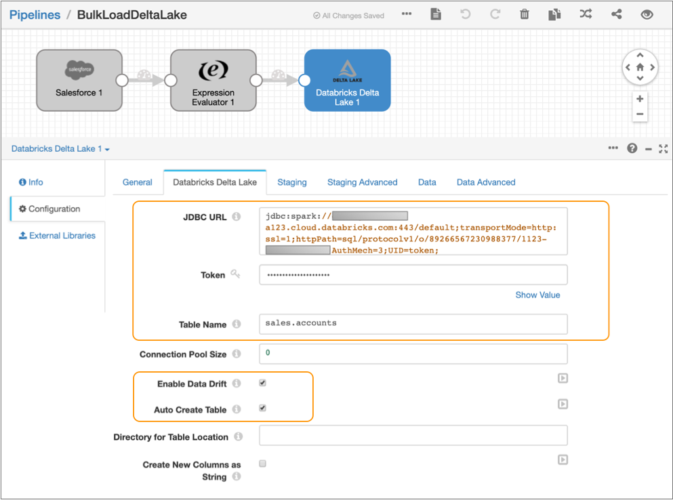Screen dimensions: 673x500
Task: Click the shuffle auto-arrange icon
Action: pyautogui.click(x=586, y=14)
